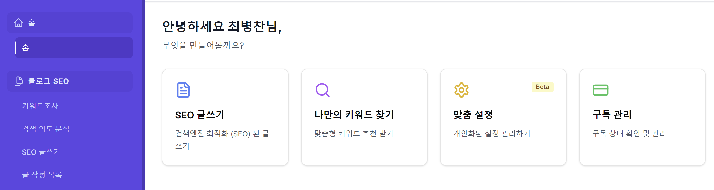This screenshot has width=714, height=190.
Task: Collapse the 홈 sidebar section header
Action: tap(70, 23)
